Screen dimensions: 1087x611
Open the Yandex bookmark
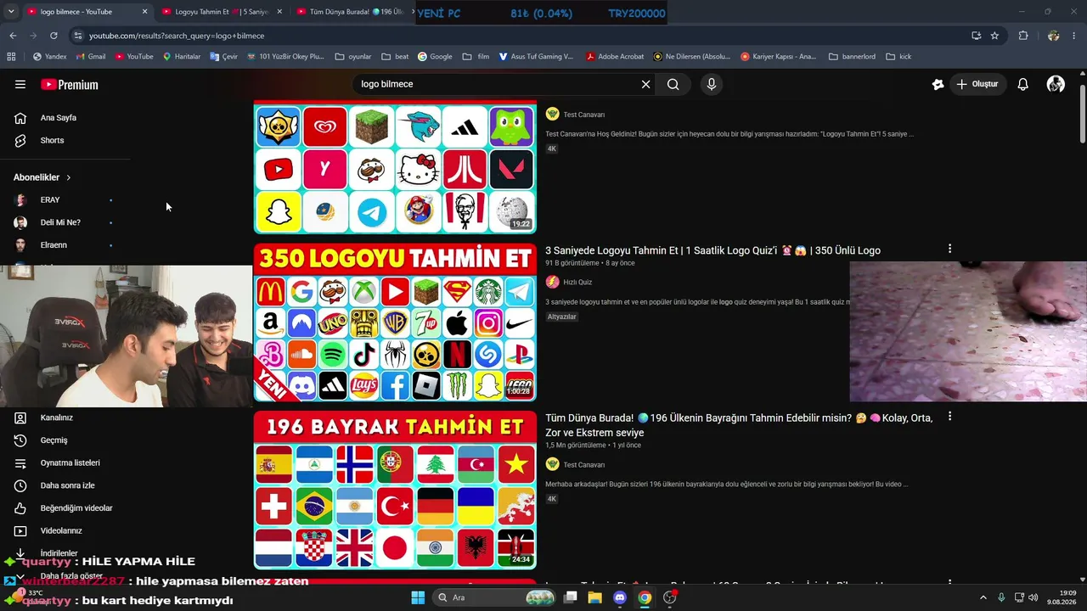tap(49, 57)
